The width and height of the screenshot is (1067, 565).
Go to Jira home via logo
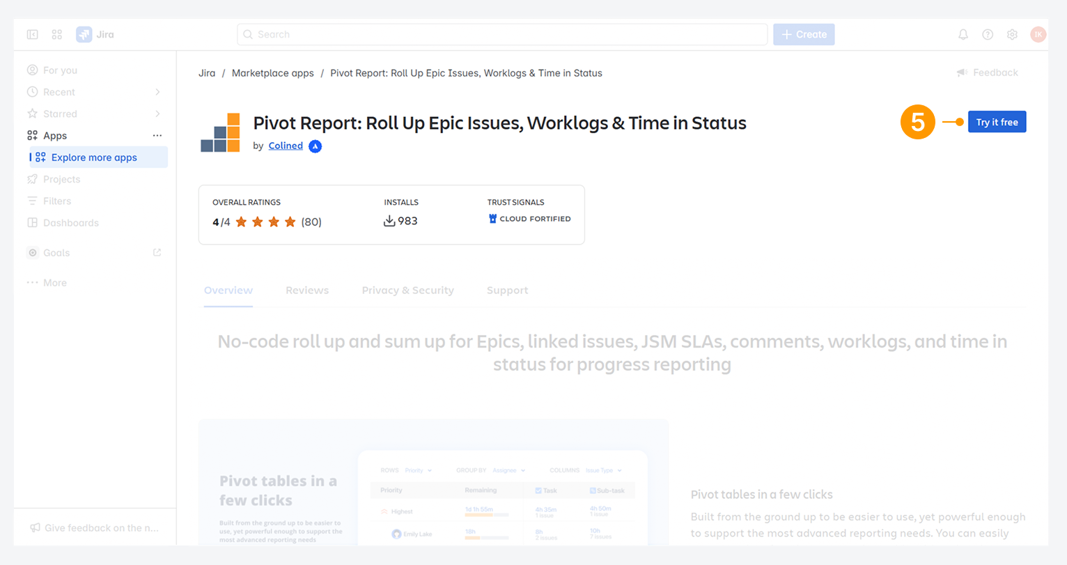click(x=95, y=34)
